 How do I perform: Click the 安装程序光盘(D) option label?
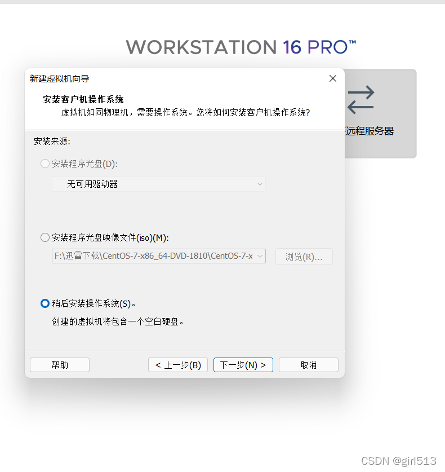tap(85, 164)
